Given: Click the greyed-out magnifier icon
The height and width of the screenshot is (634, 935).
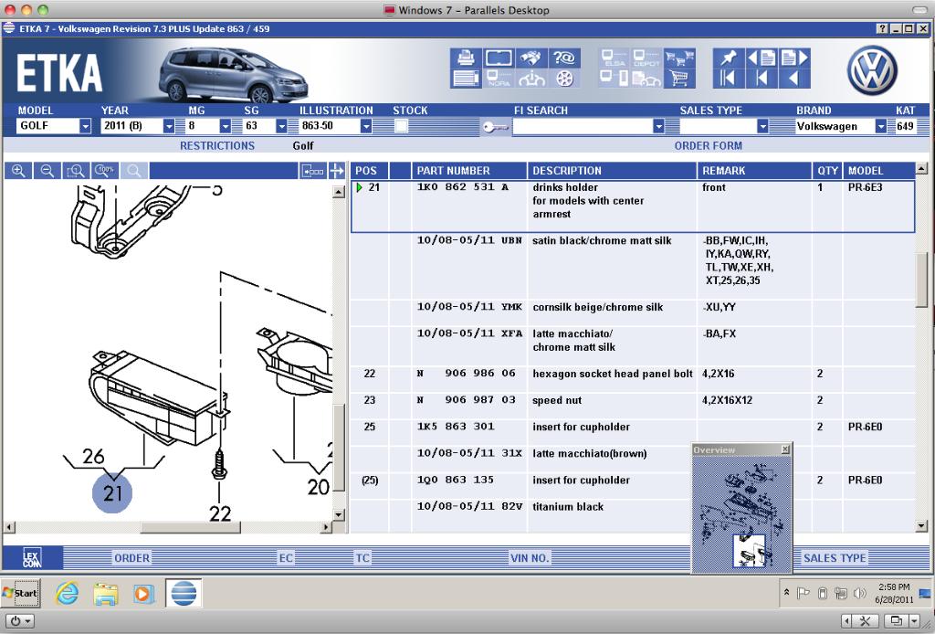Looking at the screenshot, I should point(134,171).
